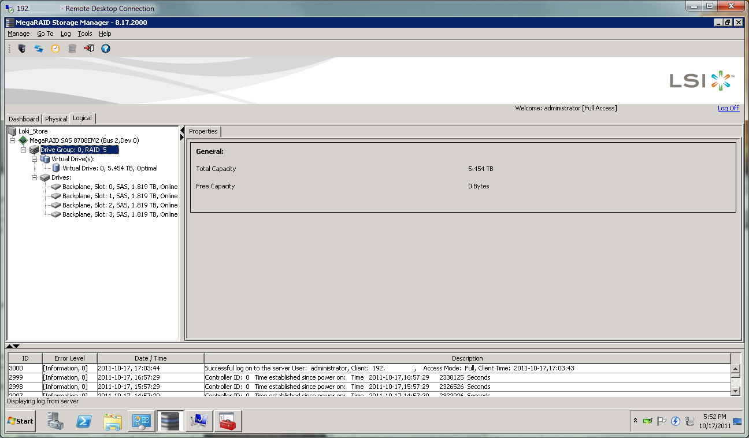
Task: Click the monitor-with-cable taskbar icon
Action: click(x=199, y=421)
